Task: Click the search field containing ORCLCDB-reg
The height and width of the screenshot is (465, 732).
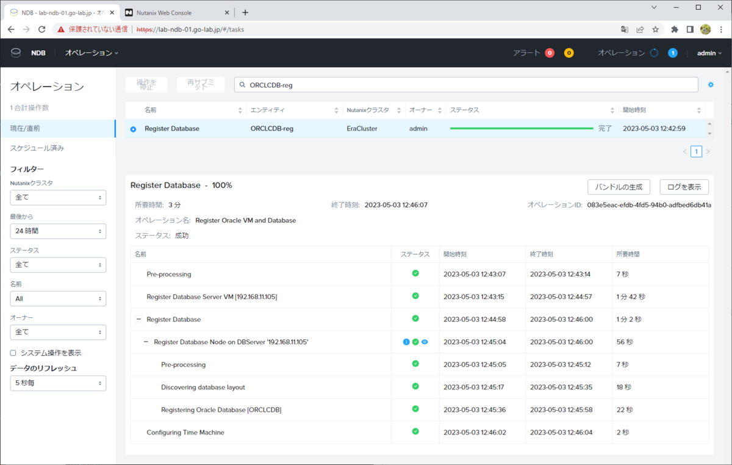Action: 466,85
